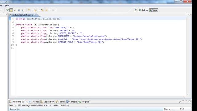This screenshot has width=197, height=111.
Task: Click the "bin/DemoVideo.flv" string literal
Action: 90,42
